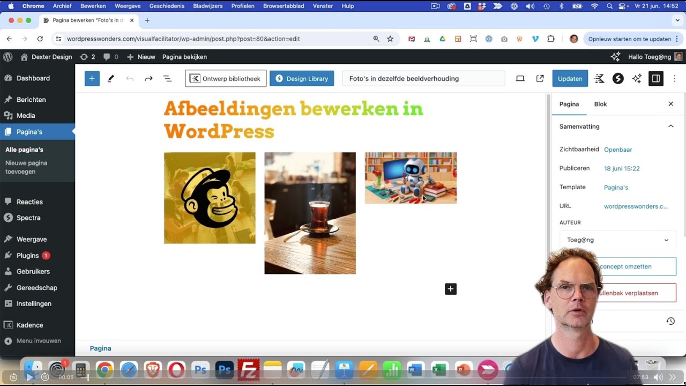Click the Google Drive extension icon
The width and height of the screenshot is (686, 386).
[x=443, y=39]
